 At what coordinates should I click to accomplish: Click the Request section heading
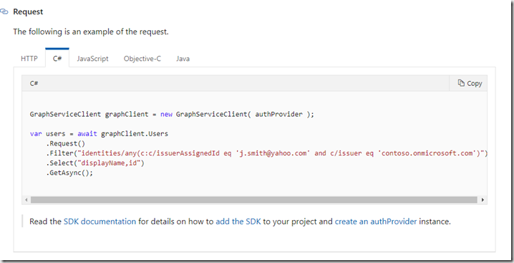click(28, 11)
